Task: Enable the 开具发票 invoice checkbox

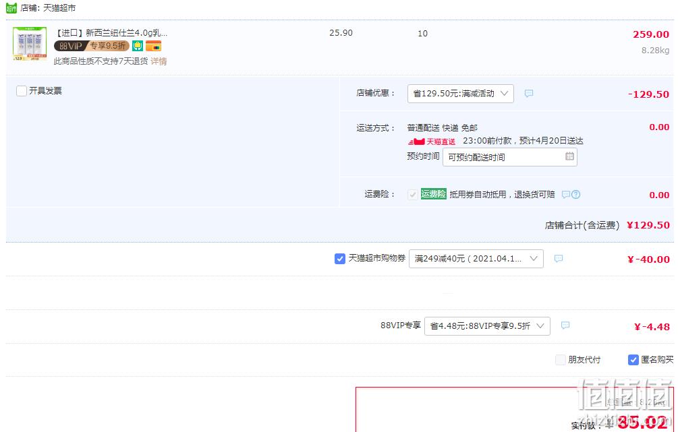Action: [21, 91]
